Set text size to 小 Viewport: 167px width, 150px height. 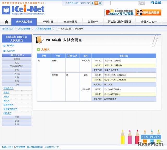point(92,3)
